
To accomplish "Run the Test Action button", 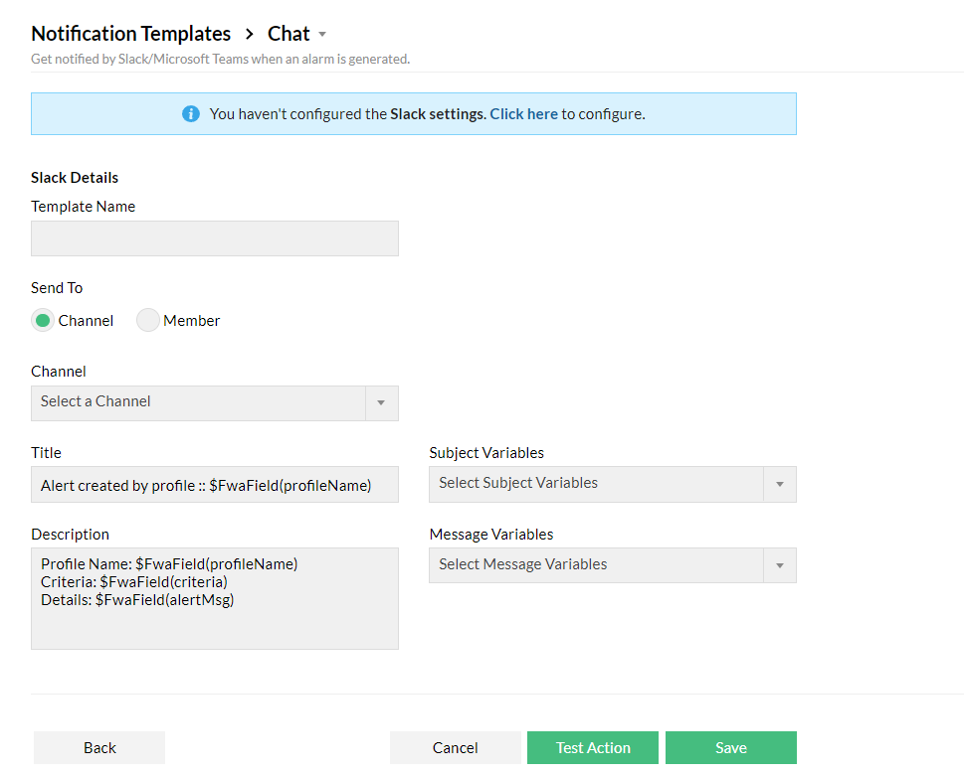I will point(593,748).
